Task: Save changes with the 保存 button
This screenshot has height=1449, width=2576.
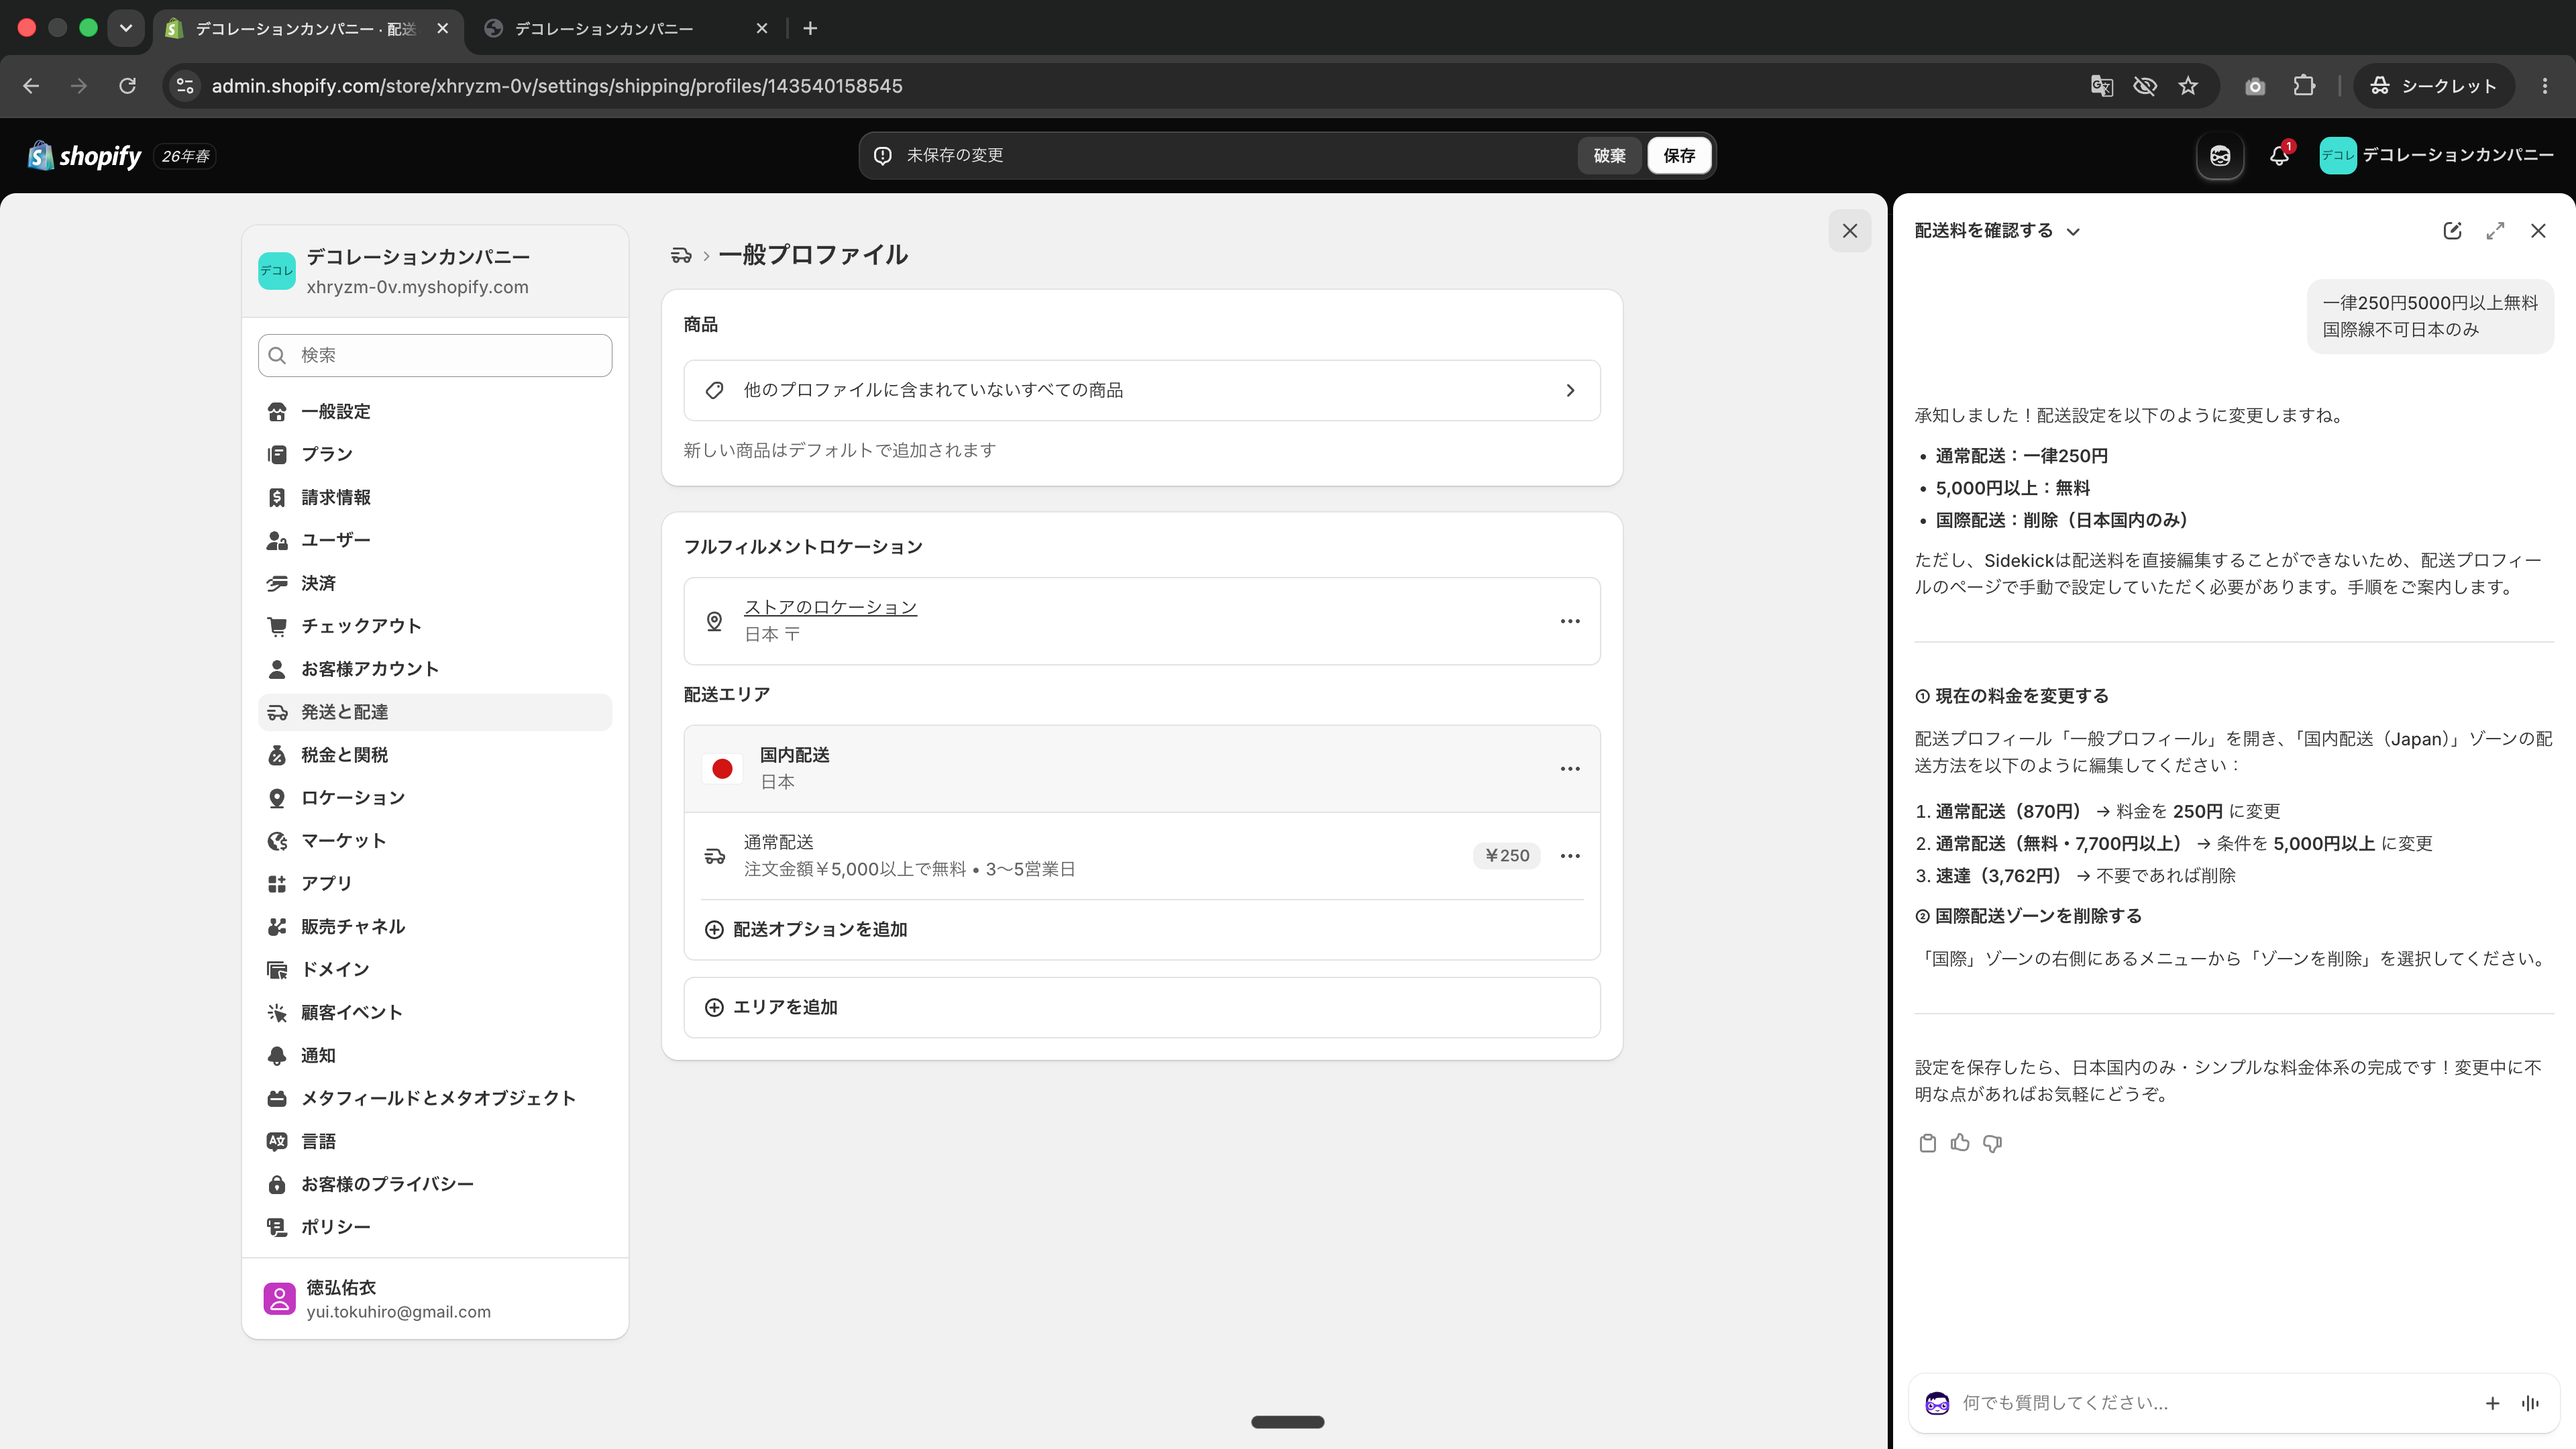Action: [x=1679, y=155]
